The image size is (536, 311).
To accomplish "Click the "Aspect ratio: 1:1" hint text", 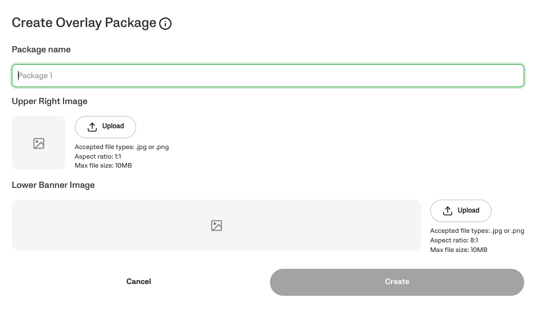I will 98,156.
